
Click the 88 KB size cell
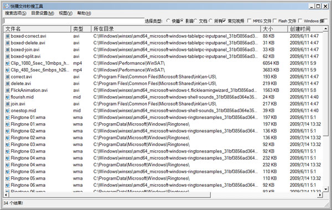(x=268, y=36)
